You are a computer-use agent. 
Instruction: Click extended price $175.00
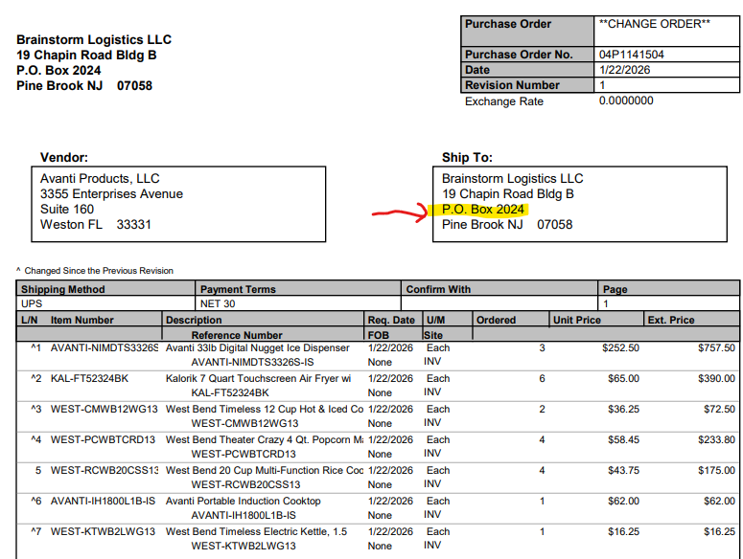pos(716,471)
